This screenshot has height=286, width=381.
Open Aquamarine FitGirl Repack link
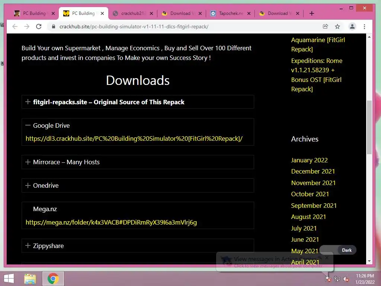point(318,45)
